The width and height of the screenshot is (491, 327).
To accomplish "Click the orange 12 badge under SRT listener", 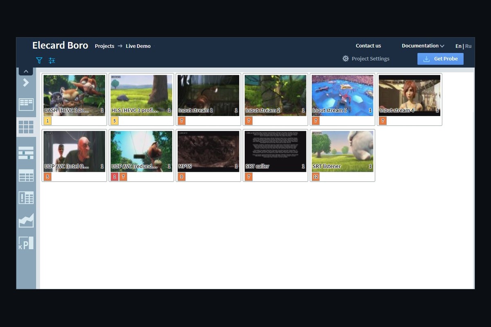I will (x=315, y=177).
